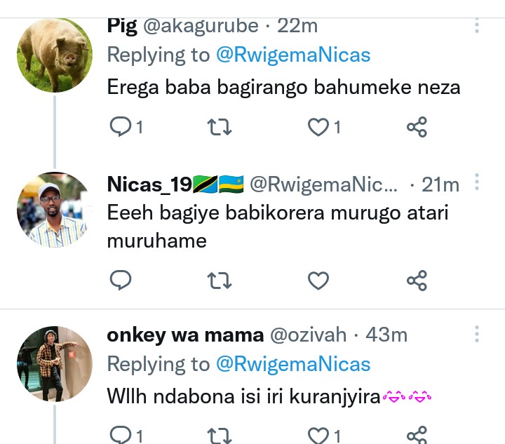This screenshot has width=505, height=444.
Task: View Pig's profile picture
Action: tap(55, 56)
